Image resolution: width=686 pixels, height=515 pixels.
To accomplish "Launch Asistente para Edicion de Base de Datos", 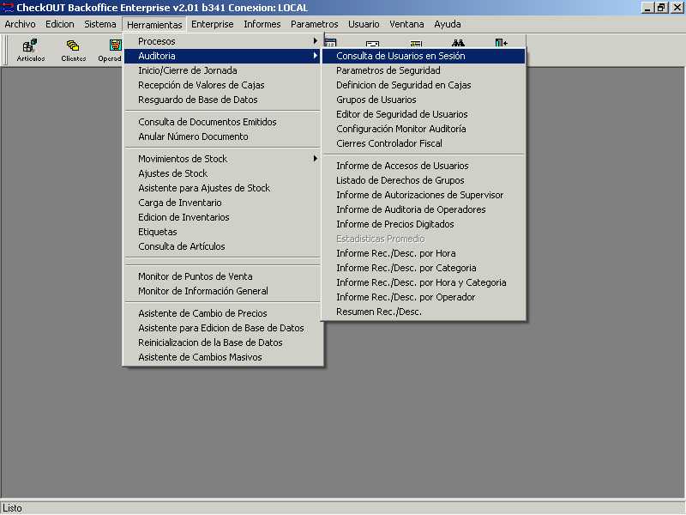I will click(223, 328).
